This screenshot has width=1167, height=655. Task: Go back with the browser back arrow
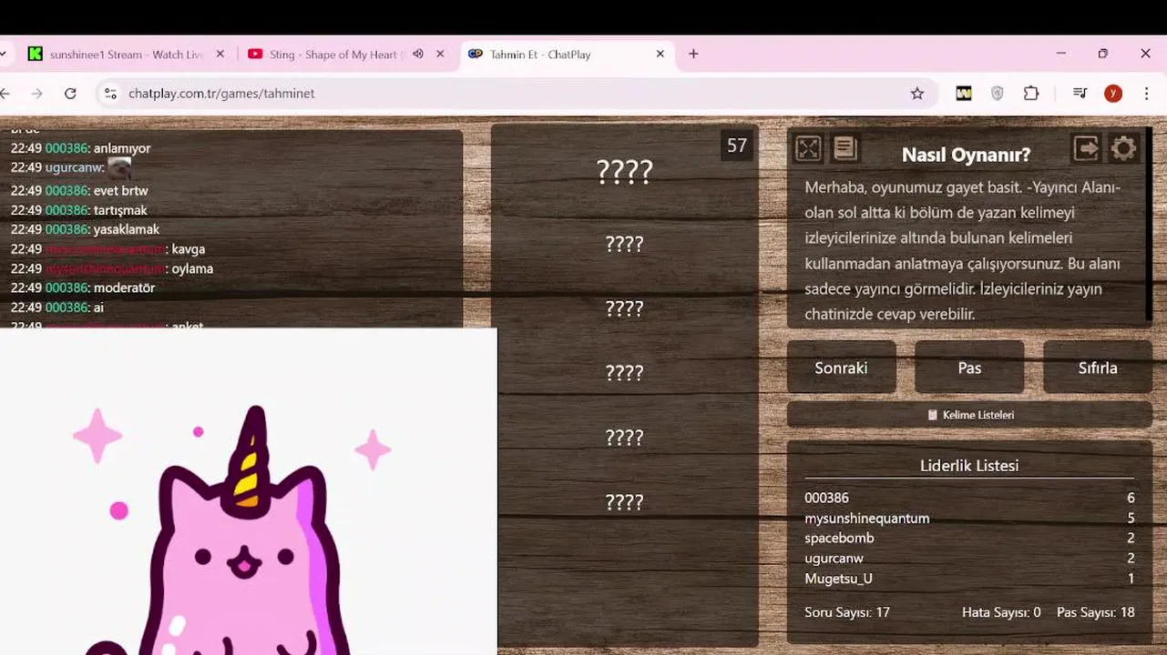tap(5, 93)
